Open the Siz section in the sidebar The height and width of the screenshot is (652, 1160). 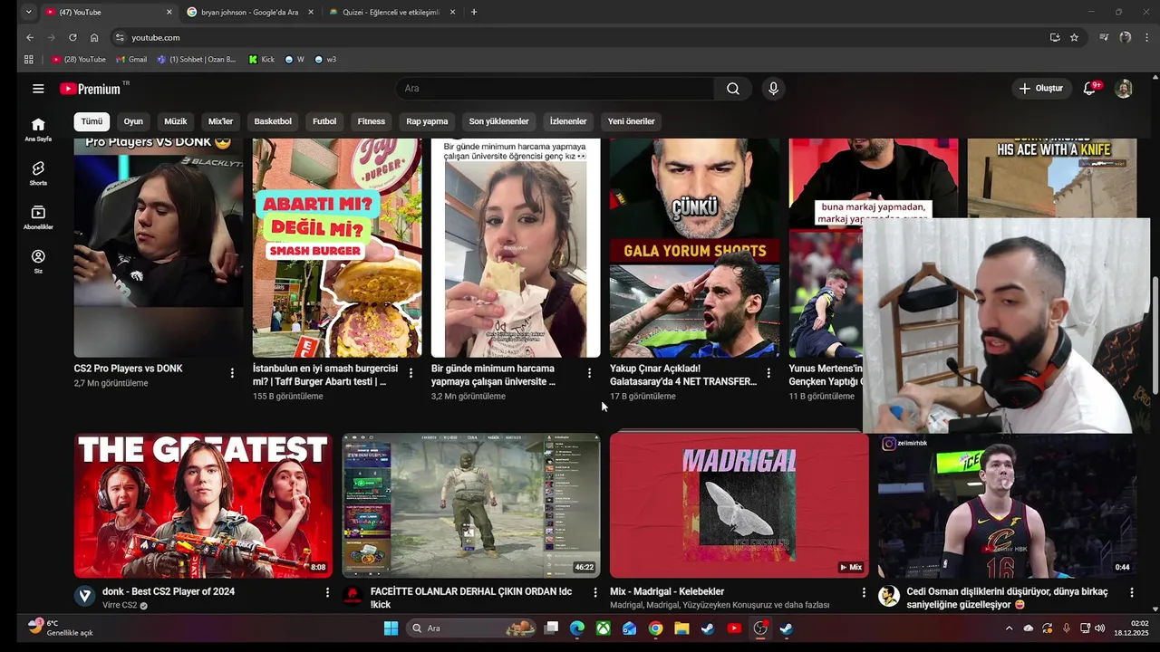coord(38,262)
